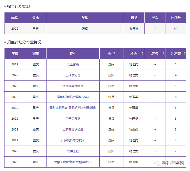Sort the table by 层次 column arrows
The height and width of the screenshot is (171, 190).
tap(164, 53)
